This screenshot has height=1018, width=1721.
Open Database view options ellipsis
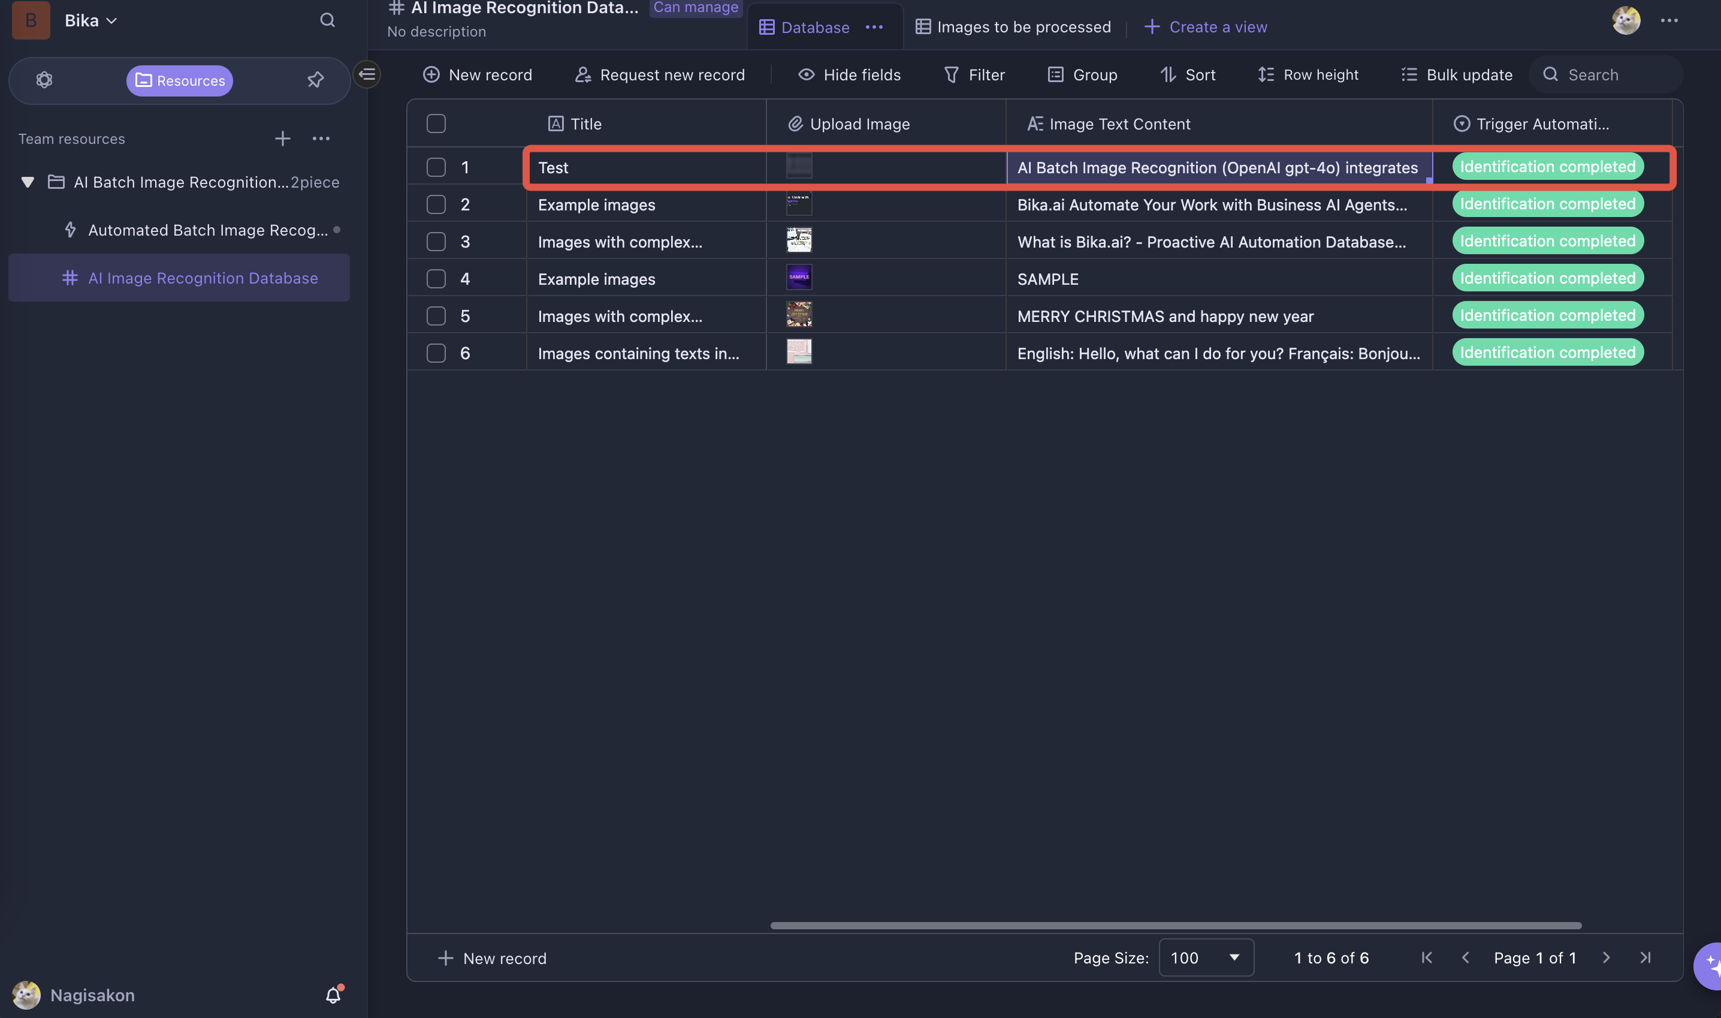click(874, 27)
